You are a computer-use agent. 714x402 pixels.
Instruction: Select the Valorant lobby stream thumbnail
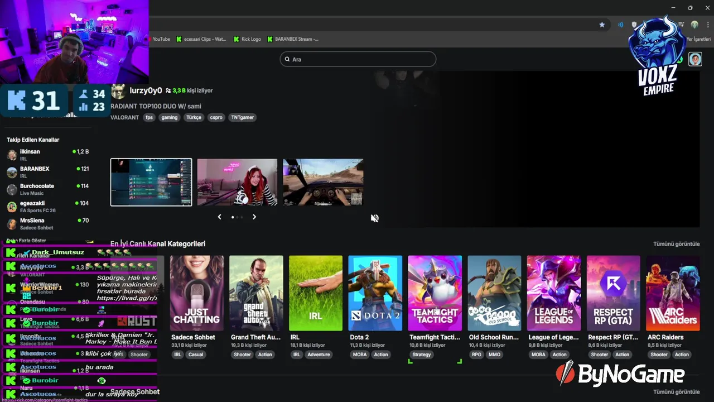pyautogui.click(x=151, y=182)
